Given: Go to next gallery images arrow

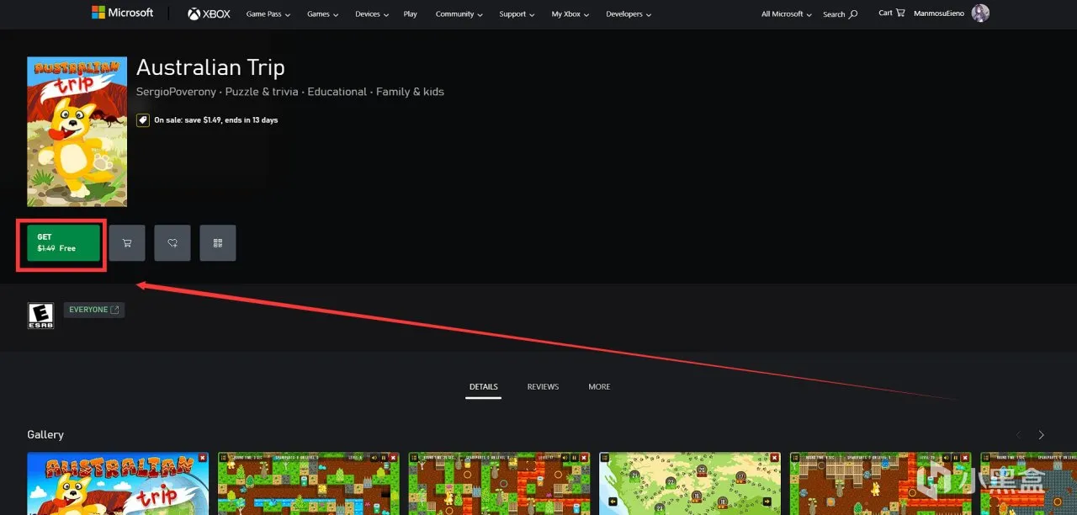Looking at the screenshot, I should click(x=1041, y=435).
